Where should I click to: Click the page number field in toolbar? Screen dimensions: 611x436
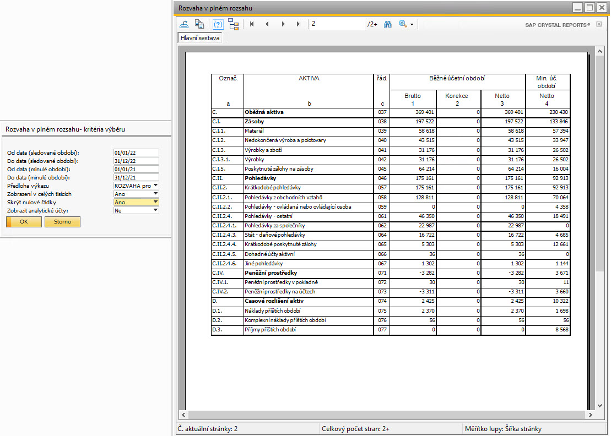[337, 24]
